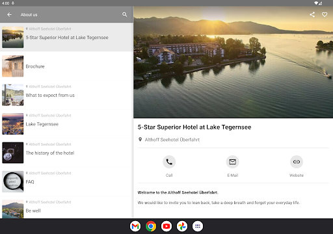This screenshot has height=234, width=333.
Task: Open the app drawer grid icon
Action: click(198, 226)
